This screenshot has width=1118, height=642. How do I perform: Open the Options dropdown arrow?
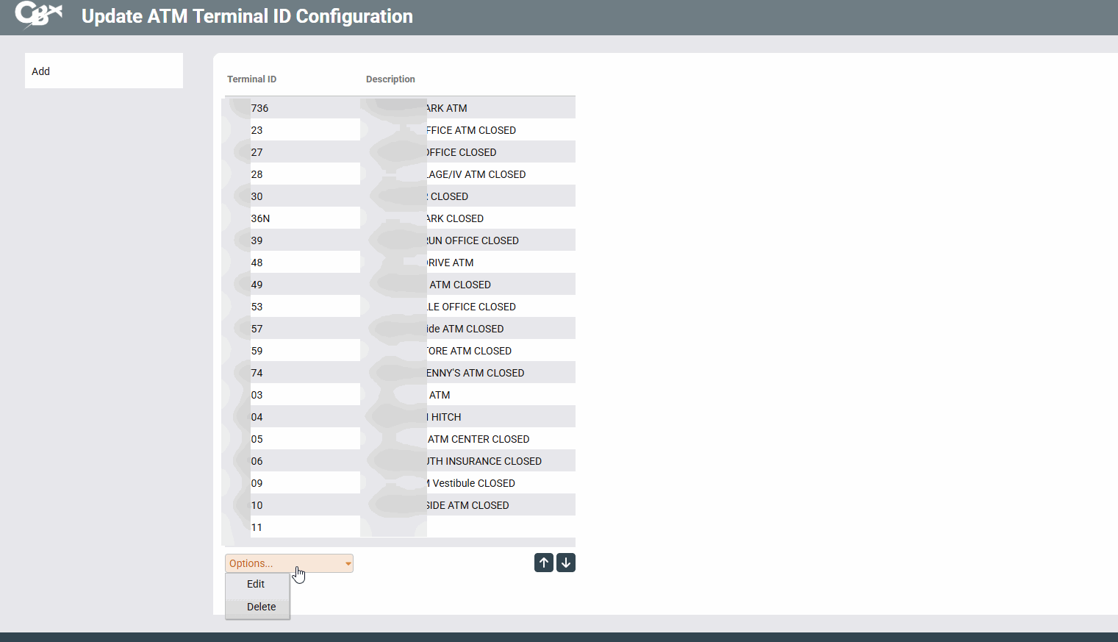pyautogui.click(x=348, y=563)
